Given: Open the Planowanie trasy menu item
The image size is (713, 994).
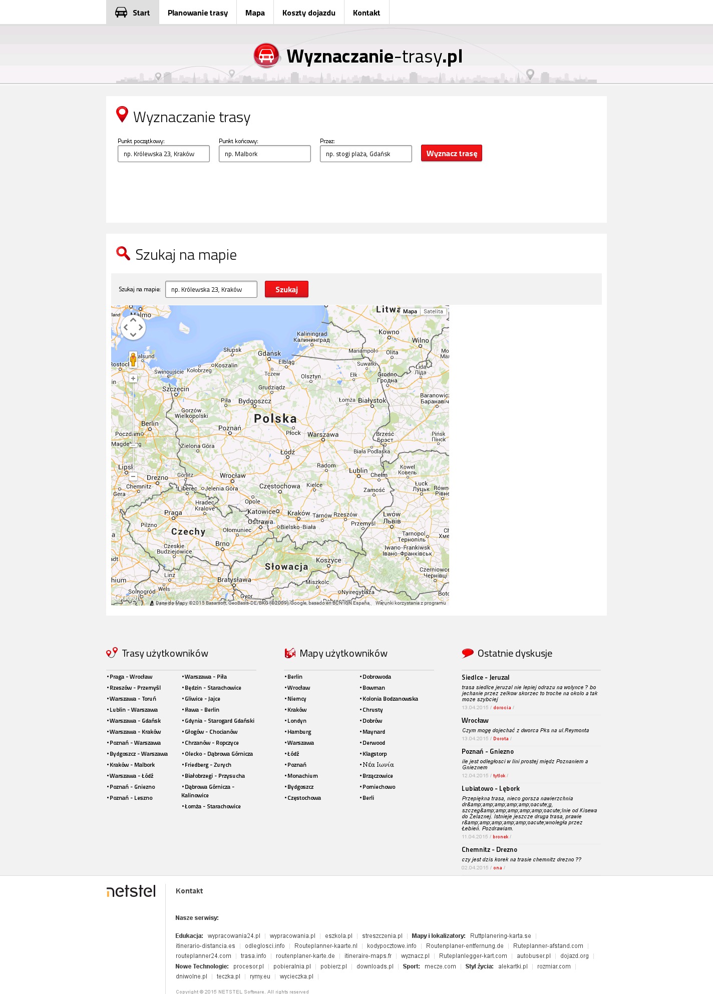Looking at the screenshot, I should pyautogui.click(x=198, y=13).
